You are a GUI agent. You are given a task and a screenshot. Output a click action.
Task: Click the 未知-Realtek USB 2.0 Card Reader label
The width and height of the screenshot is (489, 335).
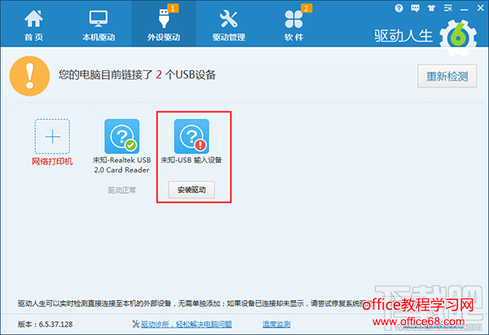[122, 165]
